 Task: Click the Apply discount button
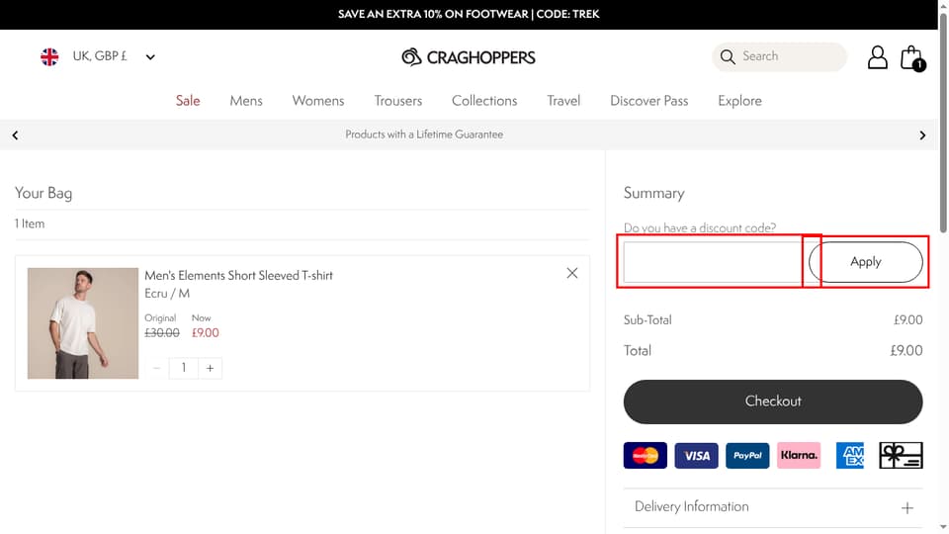tap(866, 261)
